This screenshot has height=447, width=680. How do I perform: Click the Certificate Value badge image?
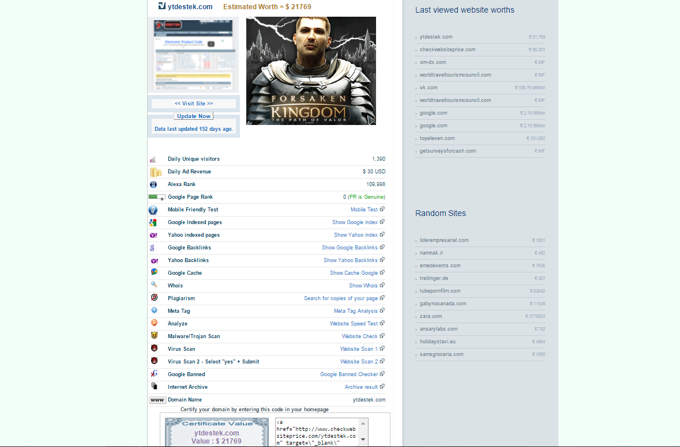217,432
